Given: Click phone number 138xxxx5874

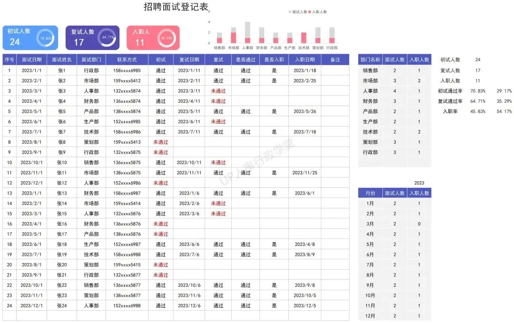Looking at the screenshot, I should 127,111.
